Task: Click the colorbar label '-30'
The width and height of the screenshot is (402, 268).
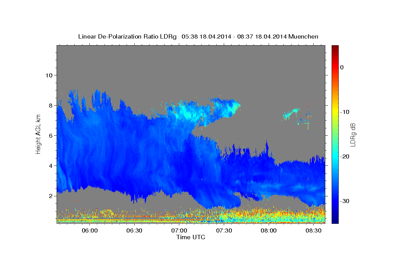Action: pyautogui.click(x=345, y=201)
